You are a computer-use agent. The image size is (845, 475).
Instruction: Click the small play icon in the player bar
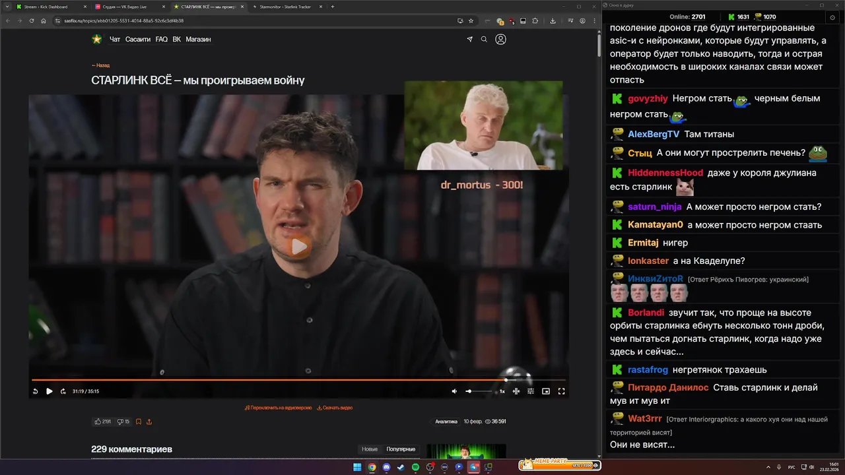(49, 391)
